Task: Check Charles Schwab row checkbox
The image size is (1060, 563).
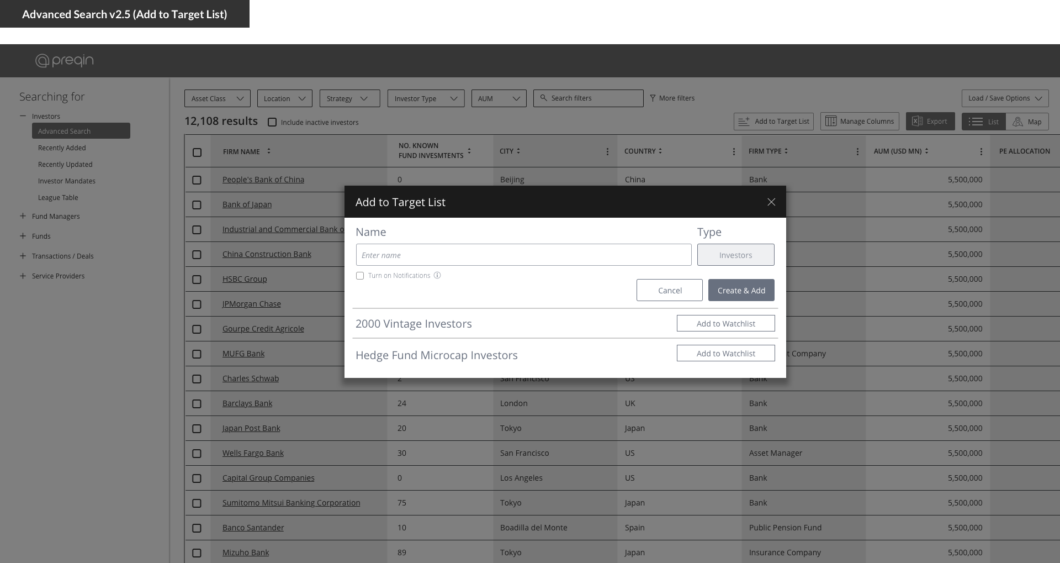Action: [x=197, y=378]
